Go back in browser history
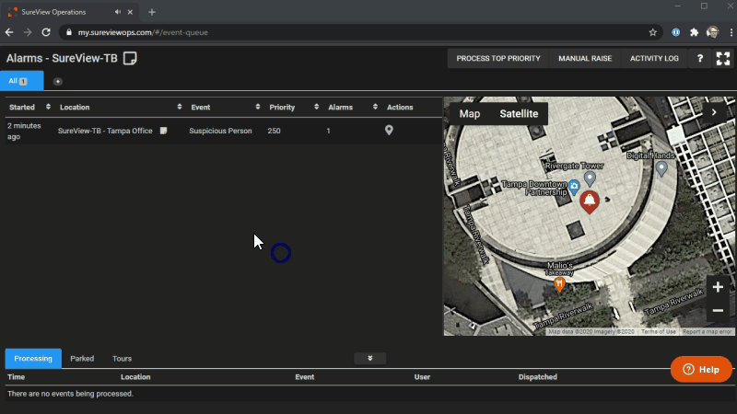Image resolution: width=737 pixels, height=414 pixels. (9, 32)
